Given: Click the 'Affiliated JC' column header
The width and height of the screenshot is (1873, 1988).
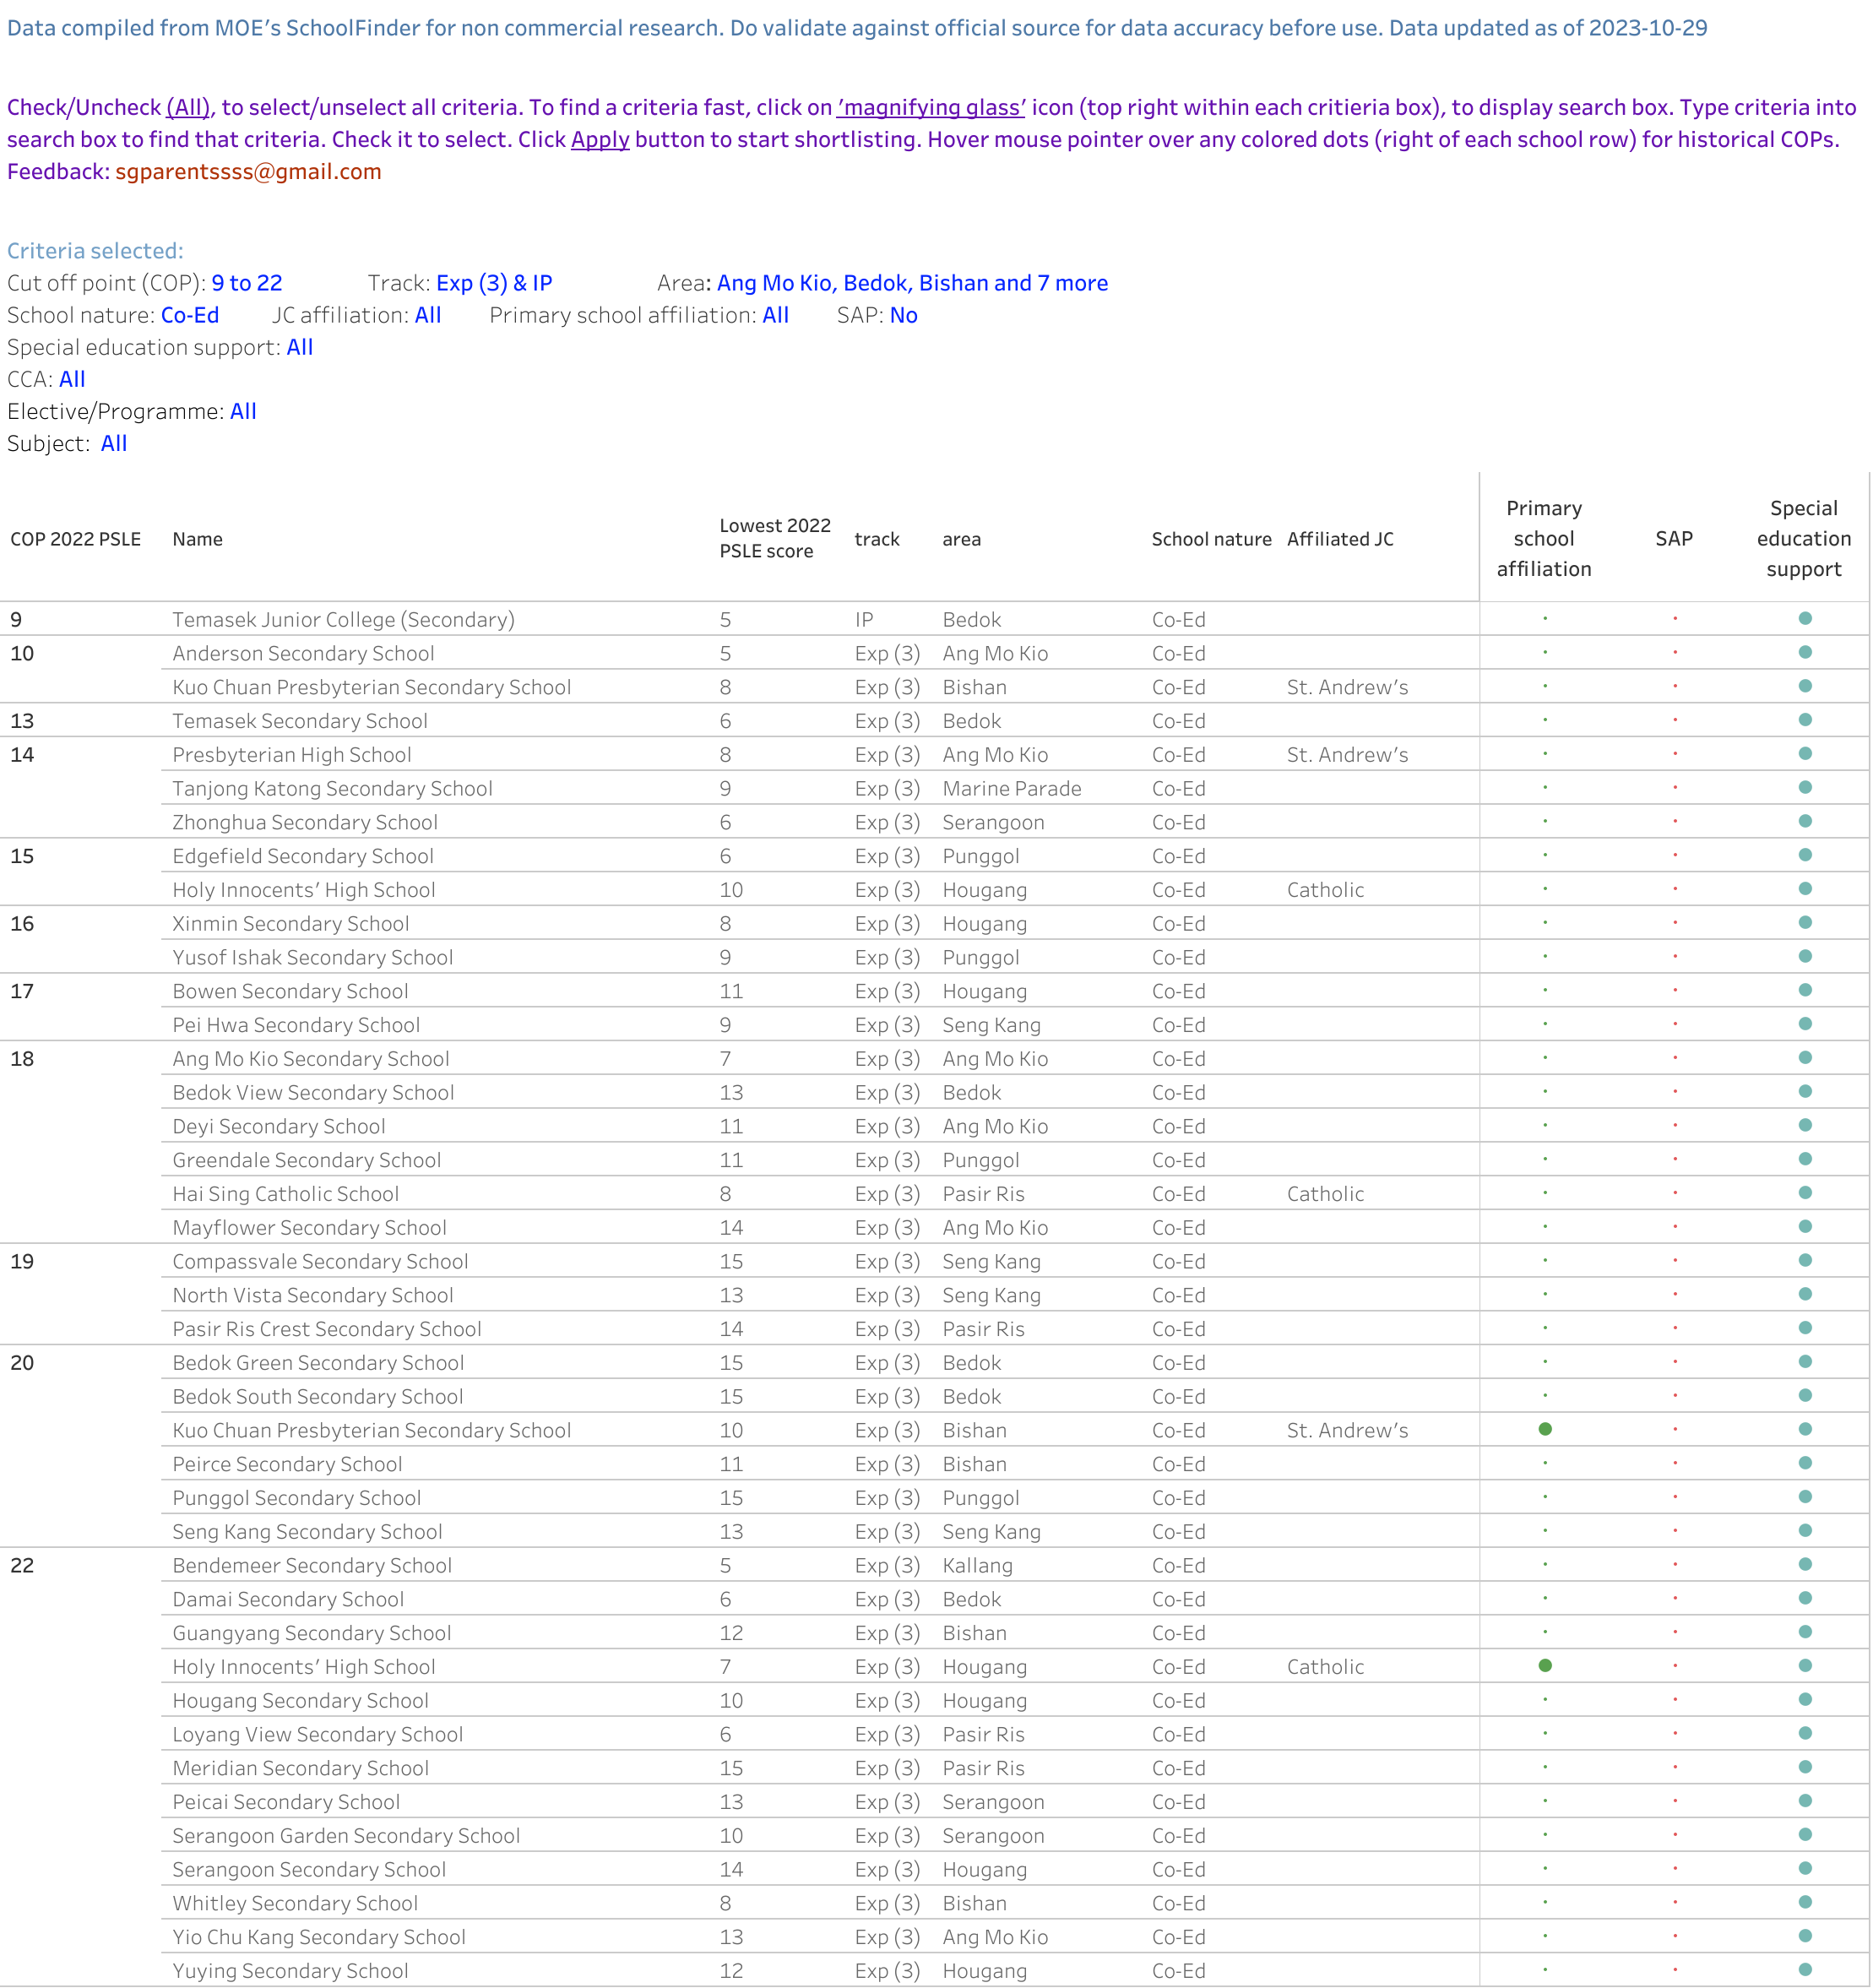Looking at the screenshot, I should [x=1339, y=539].
